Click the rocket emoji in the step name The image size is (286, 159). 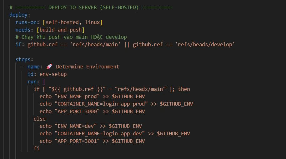click(x=49, y=67)
